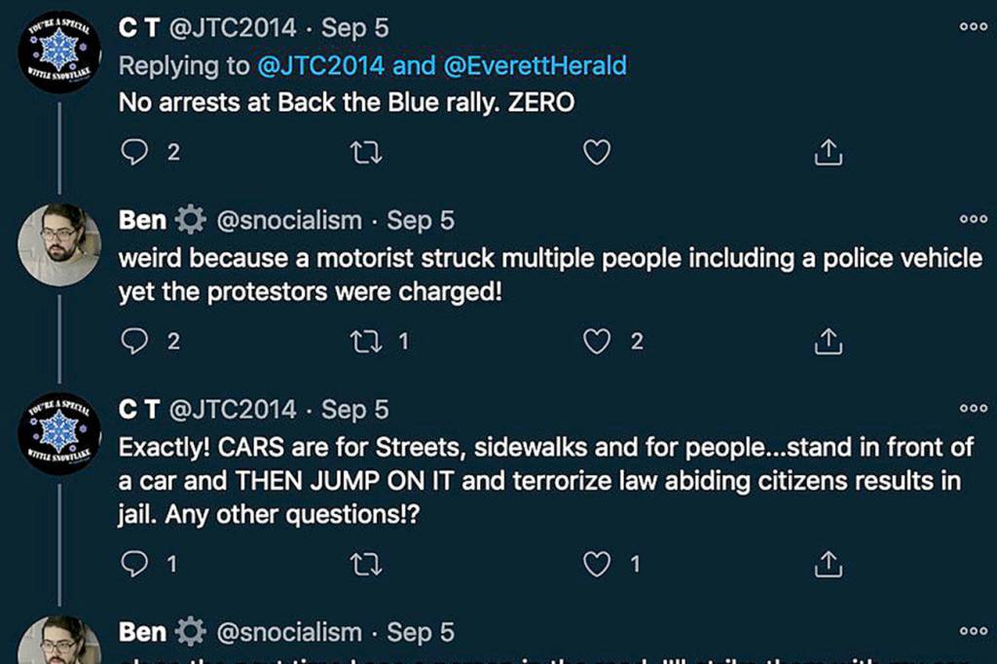Open the snowflake avatar on the first tweet

(59, 52)
